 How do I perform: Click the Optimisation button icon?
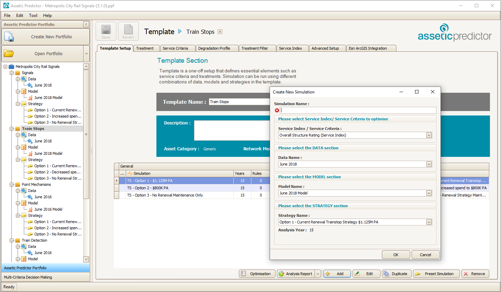[x=244, y=274]
